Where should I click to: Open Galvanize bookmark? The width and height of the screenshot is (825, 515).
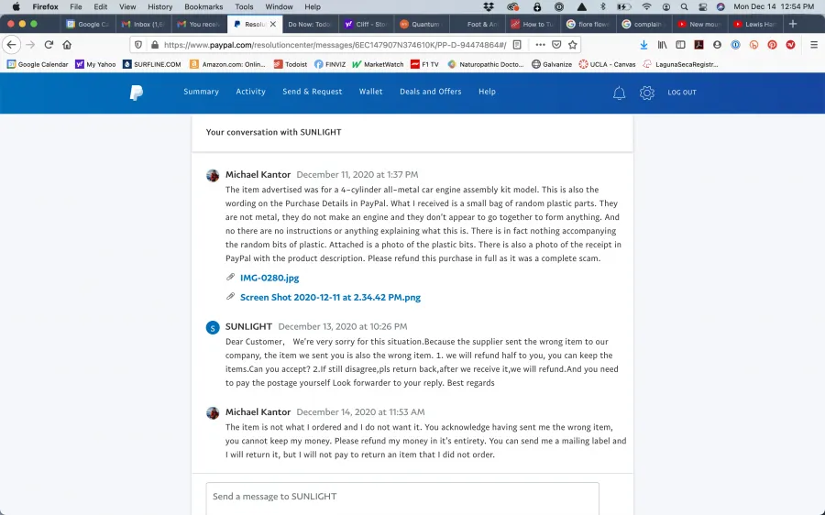tap(552, 64)
